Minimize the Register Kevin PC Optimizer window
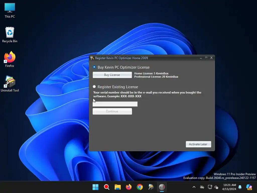This screenshot has width=257, height=193. coord(201,58)
